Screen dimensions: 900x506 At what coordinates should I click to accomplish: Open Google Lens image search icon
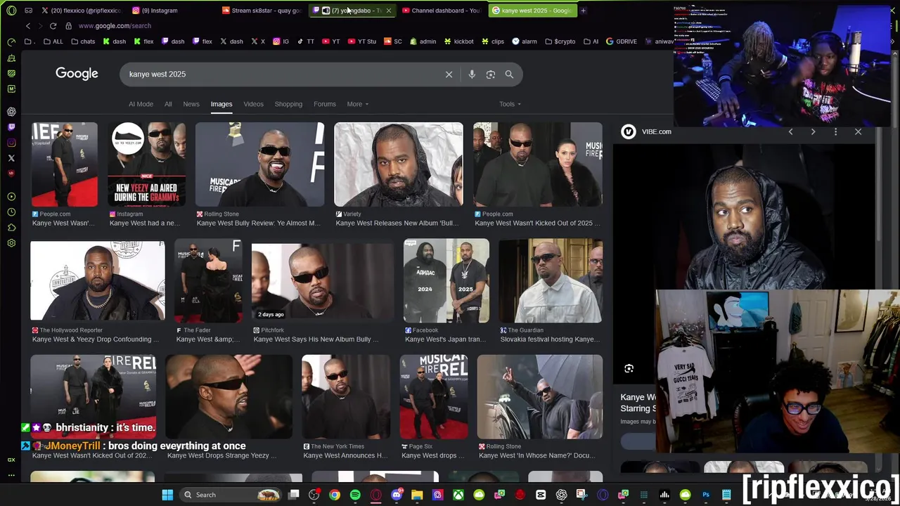point(491,74)
